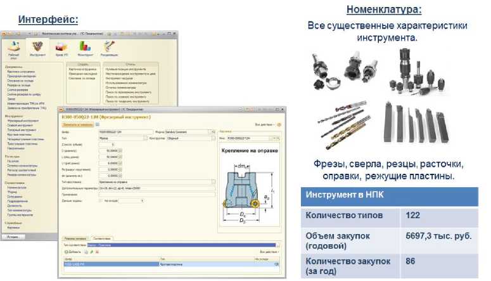Screen dimensions: 491x281
Task: Switch to the Соответствия tab
Action: pos(102,239)
